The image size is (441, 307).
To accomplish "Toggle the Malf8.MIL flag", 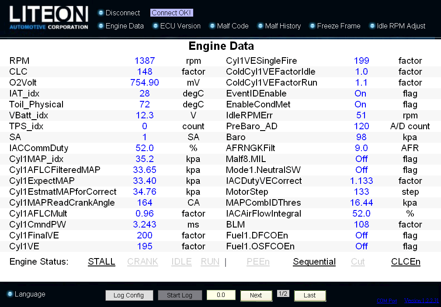I will click(361, 159).
